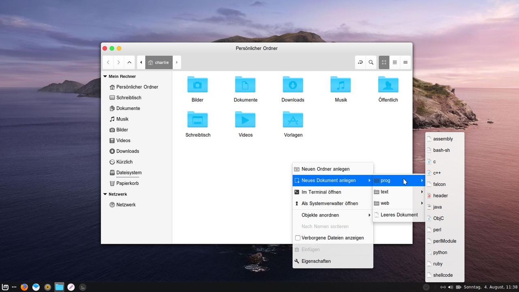
Task: Choose Im Terminal öffnen
Action: click(x=333, y=192)
